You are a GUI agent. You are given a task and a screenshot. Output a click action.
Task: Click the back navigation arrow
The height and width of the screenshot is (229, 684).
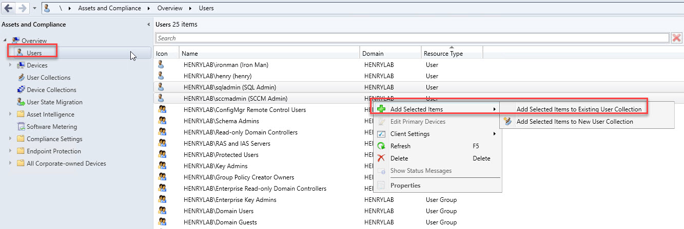coord(8,8)
